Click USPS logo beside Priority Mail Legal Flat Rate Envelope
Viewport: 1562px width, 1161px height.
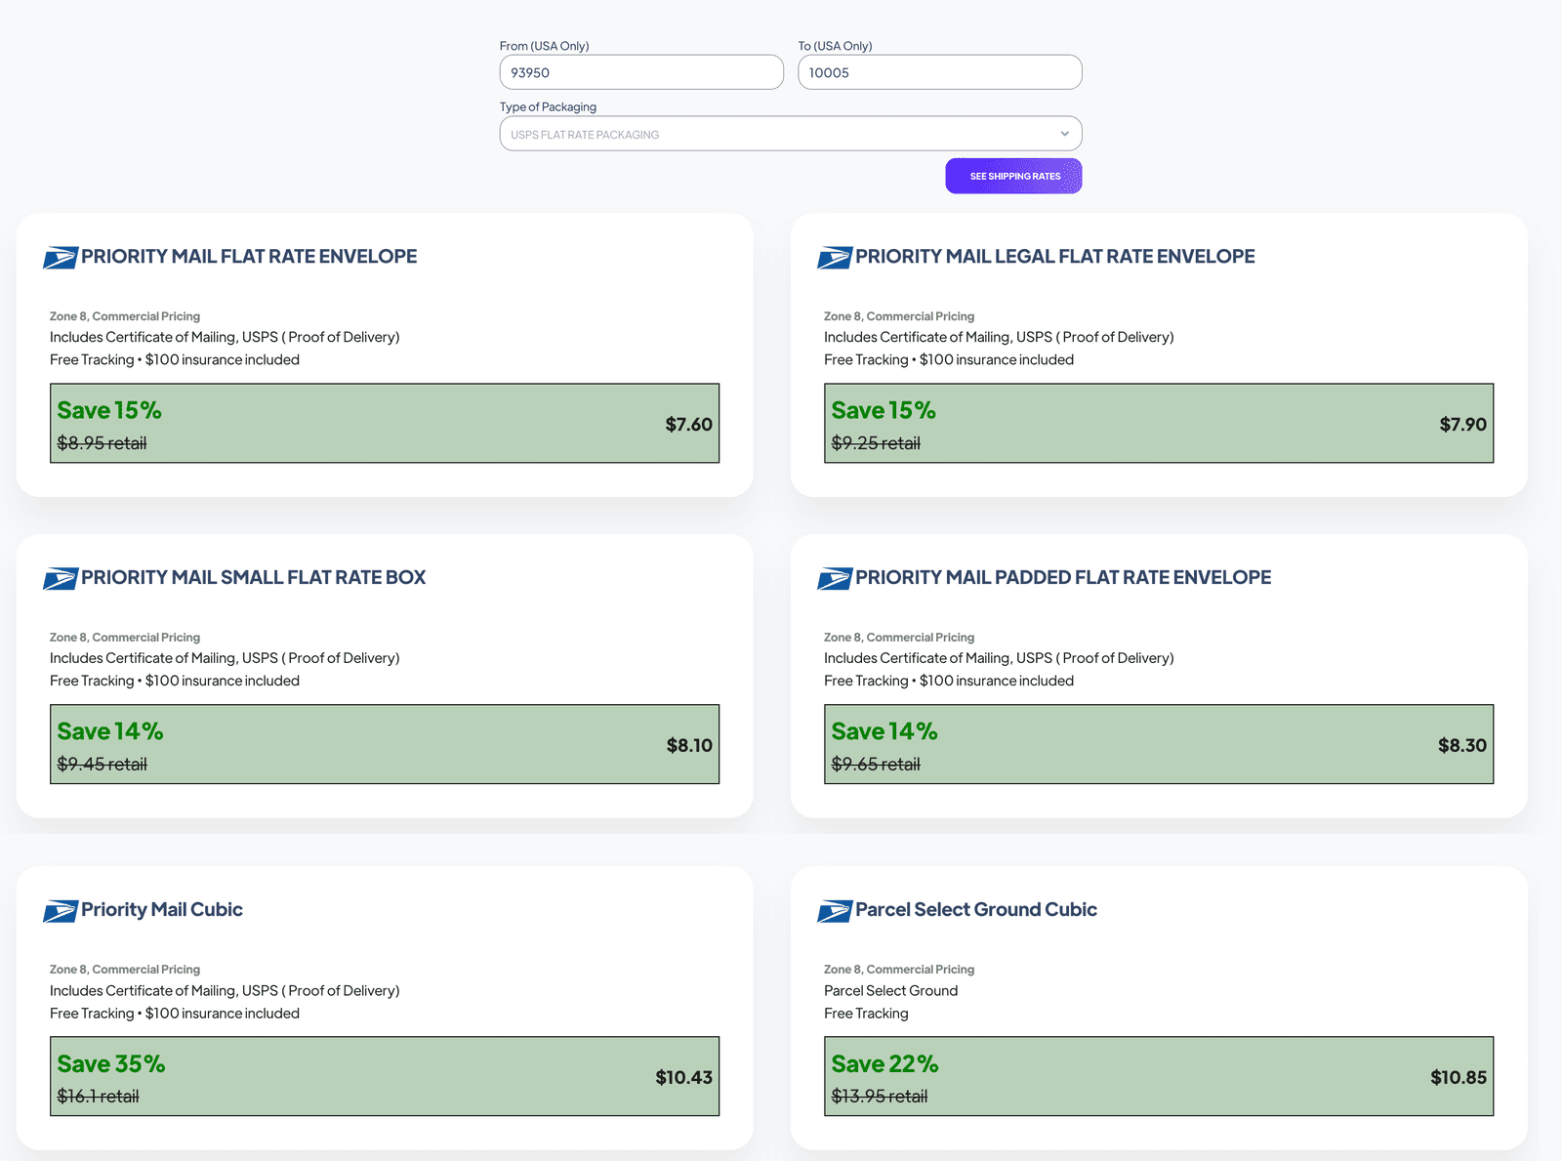(x=834, y=258)
